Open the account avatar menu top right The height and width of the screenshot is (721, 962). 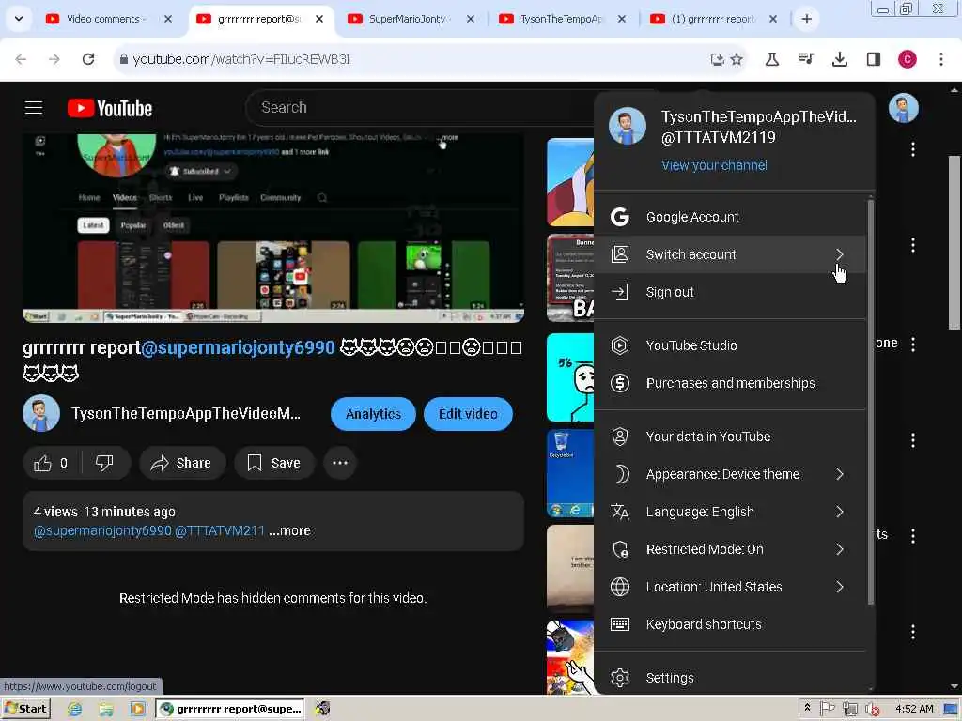(903, 109)
